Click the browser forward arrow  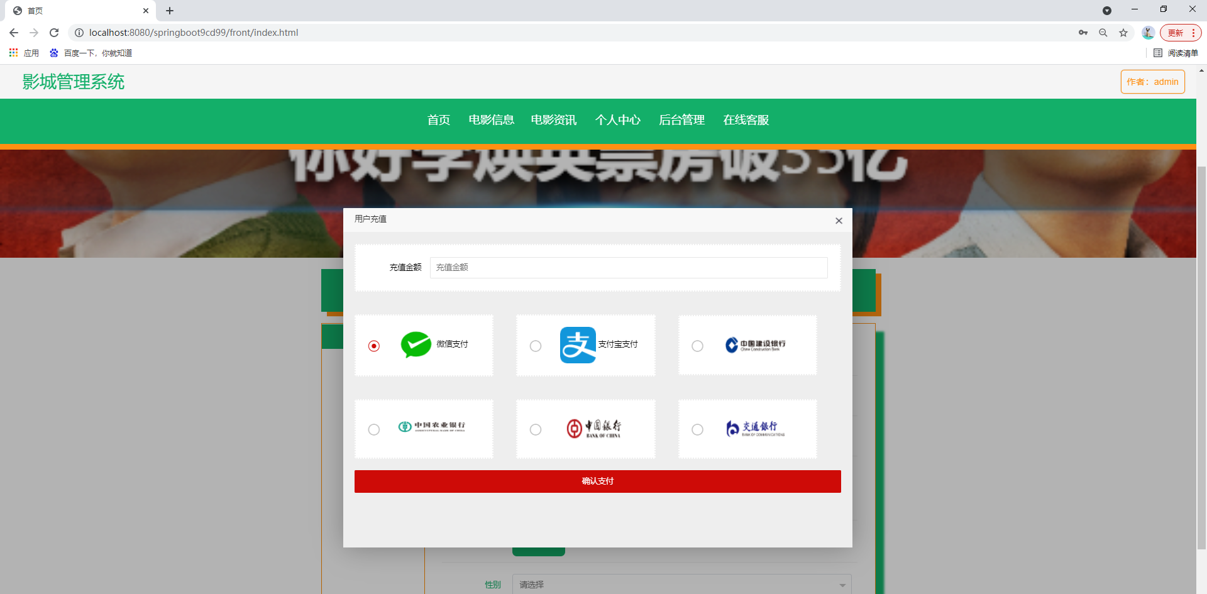tap(34, 33)
